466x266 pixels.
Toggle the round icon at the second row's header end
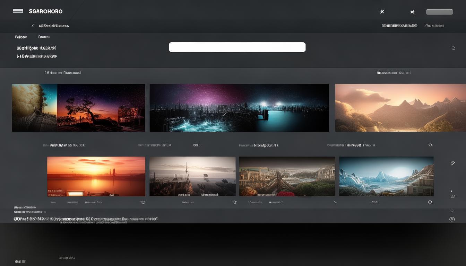coord(431,145)
